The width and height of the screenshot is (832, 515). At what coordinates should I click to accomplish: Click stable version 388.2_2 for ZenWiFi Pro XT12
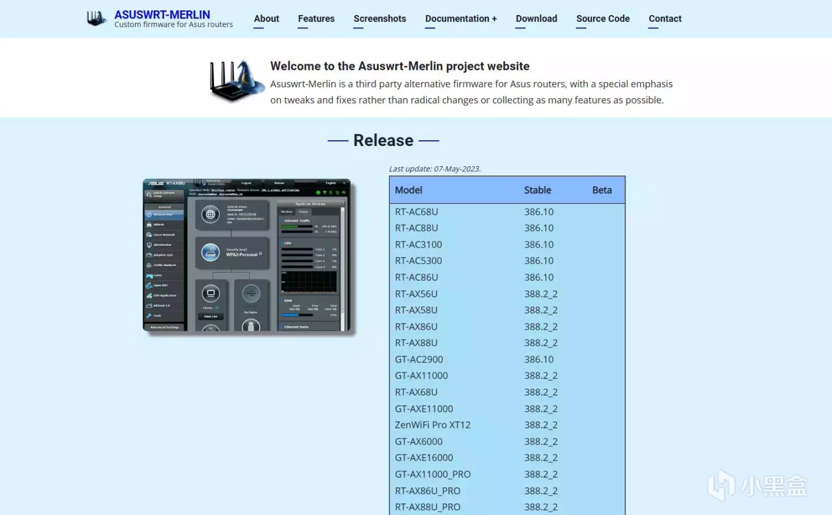tap(541, 425)
